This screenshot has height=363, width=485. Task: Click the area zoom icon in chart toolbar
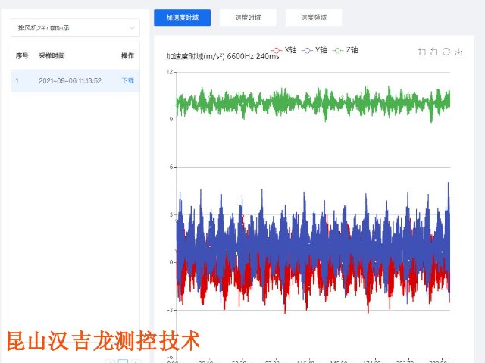coord(422,52)
